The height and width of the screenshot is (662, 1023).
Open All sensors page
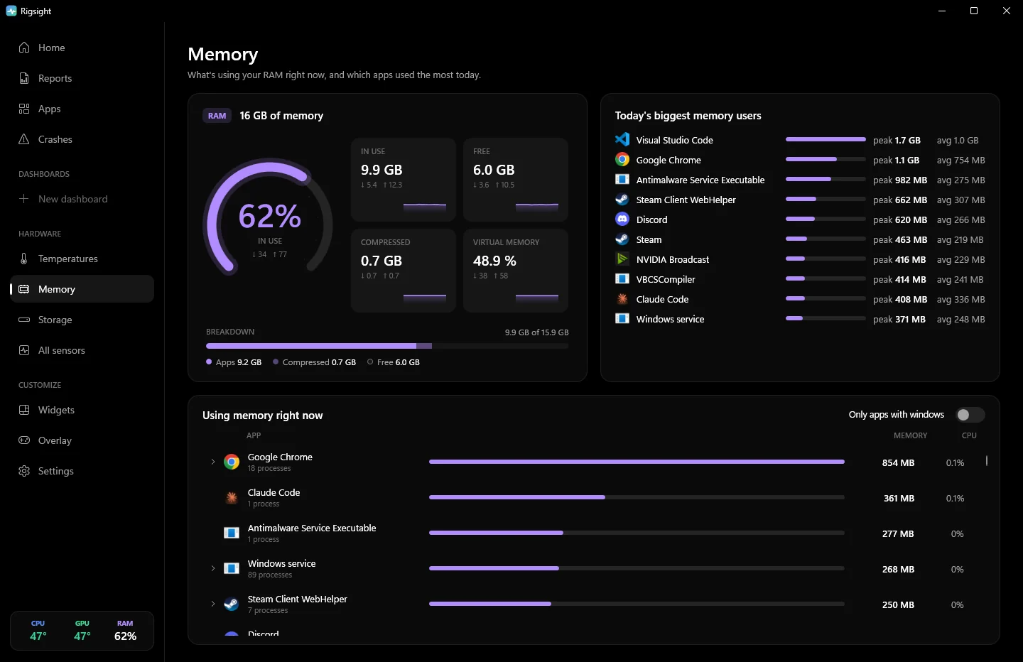tap(82, 350)
